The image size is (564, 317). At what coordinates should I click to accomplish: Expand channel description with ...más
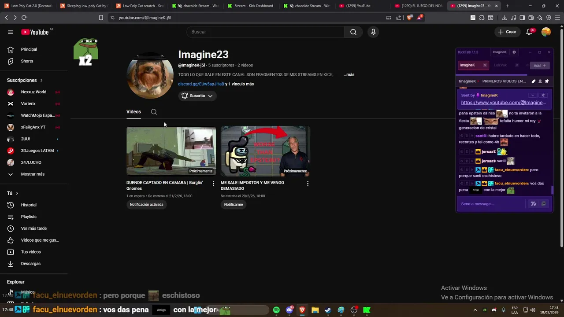click(x=349, y=74)
